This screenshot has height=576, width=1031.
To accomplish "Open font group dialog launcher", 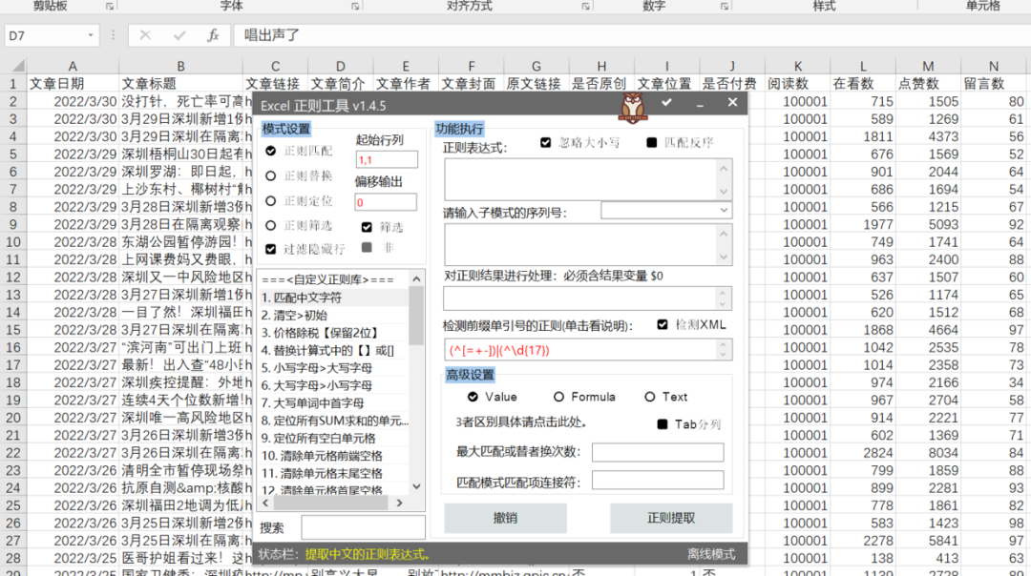I will click(355, 7).
